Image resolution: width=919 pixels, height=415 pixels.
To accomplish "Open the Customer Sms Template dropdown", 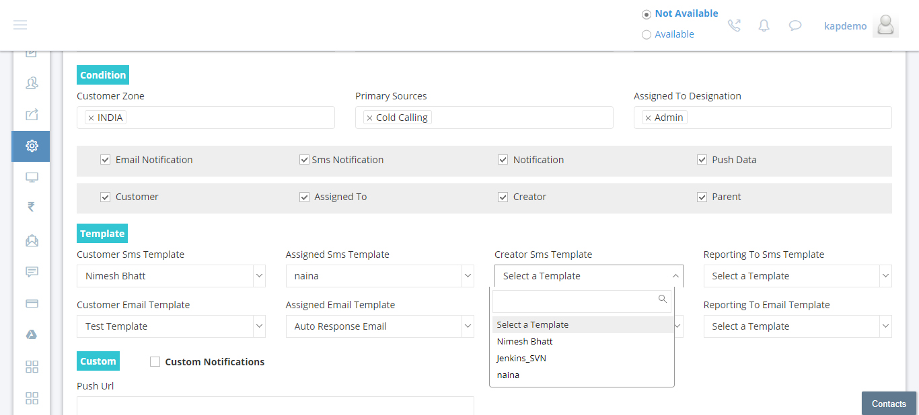I will (171, 276).
